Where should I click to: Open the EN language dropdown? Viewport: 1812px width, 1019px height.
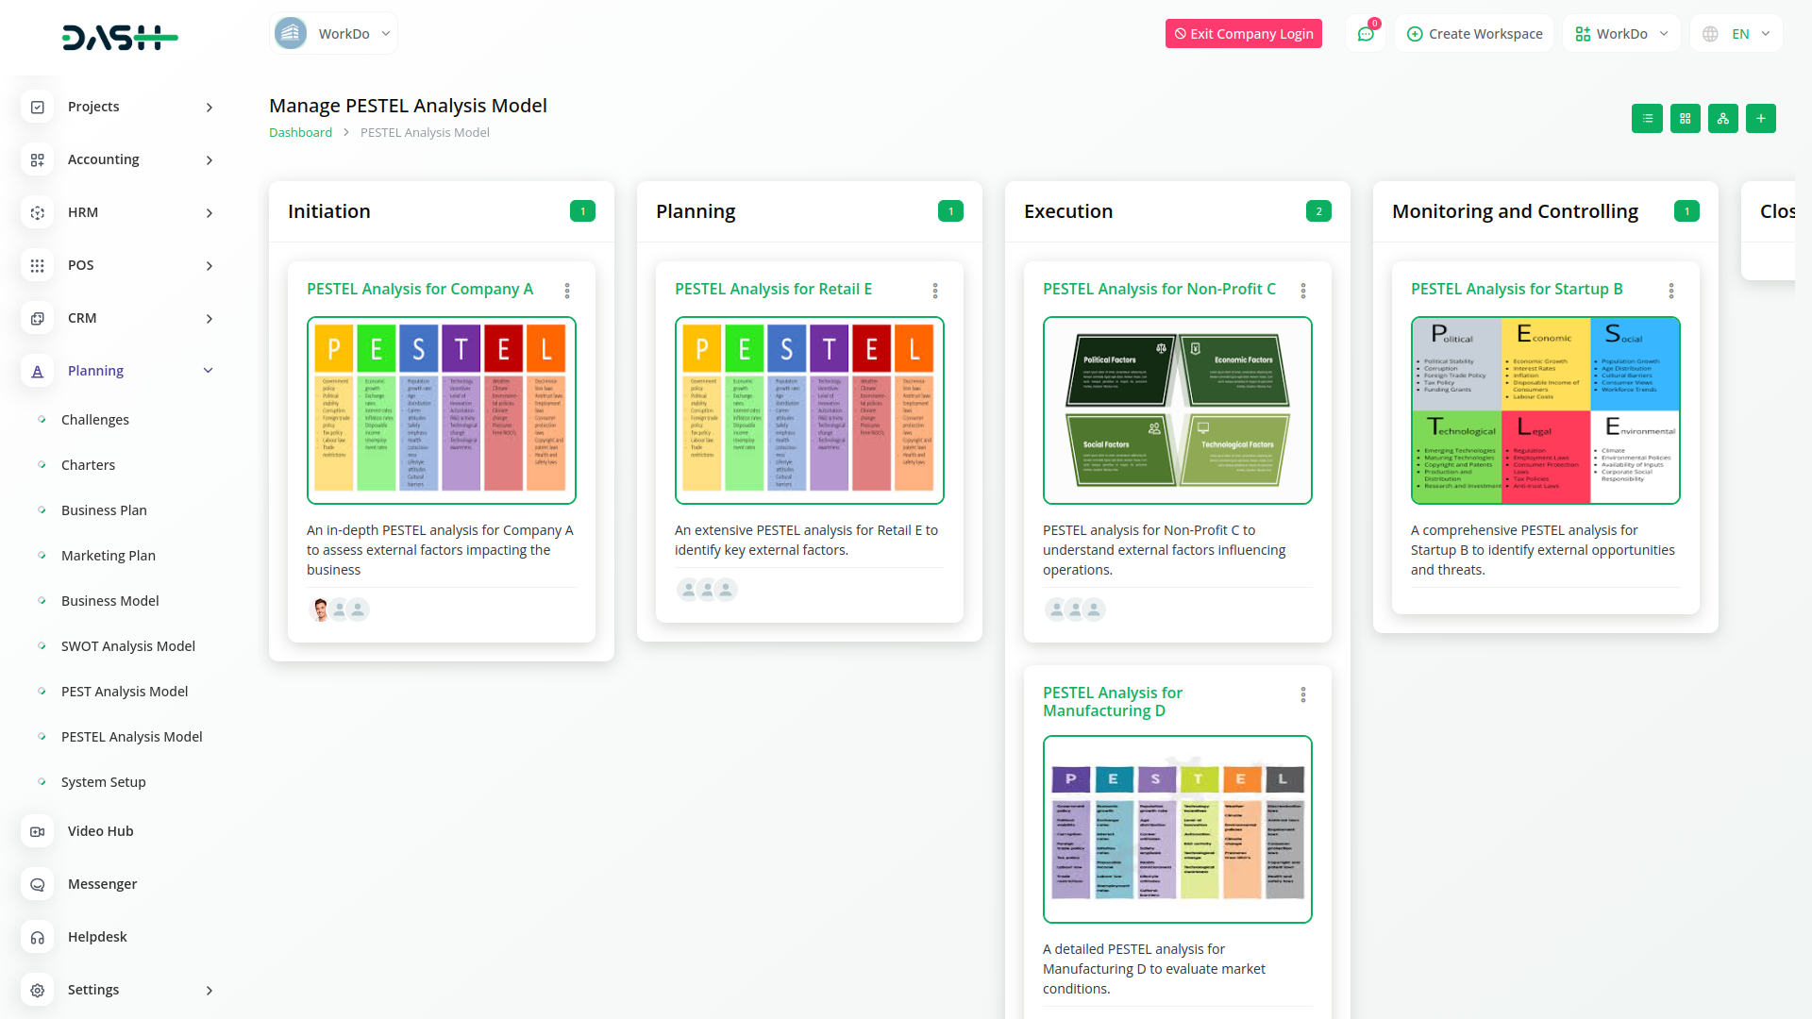tap(1738, 34)
